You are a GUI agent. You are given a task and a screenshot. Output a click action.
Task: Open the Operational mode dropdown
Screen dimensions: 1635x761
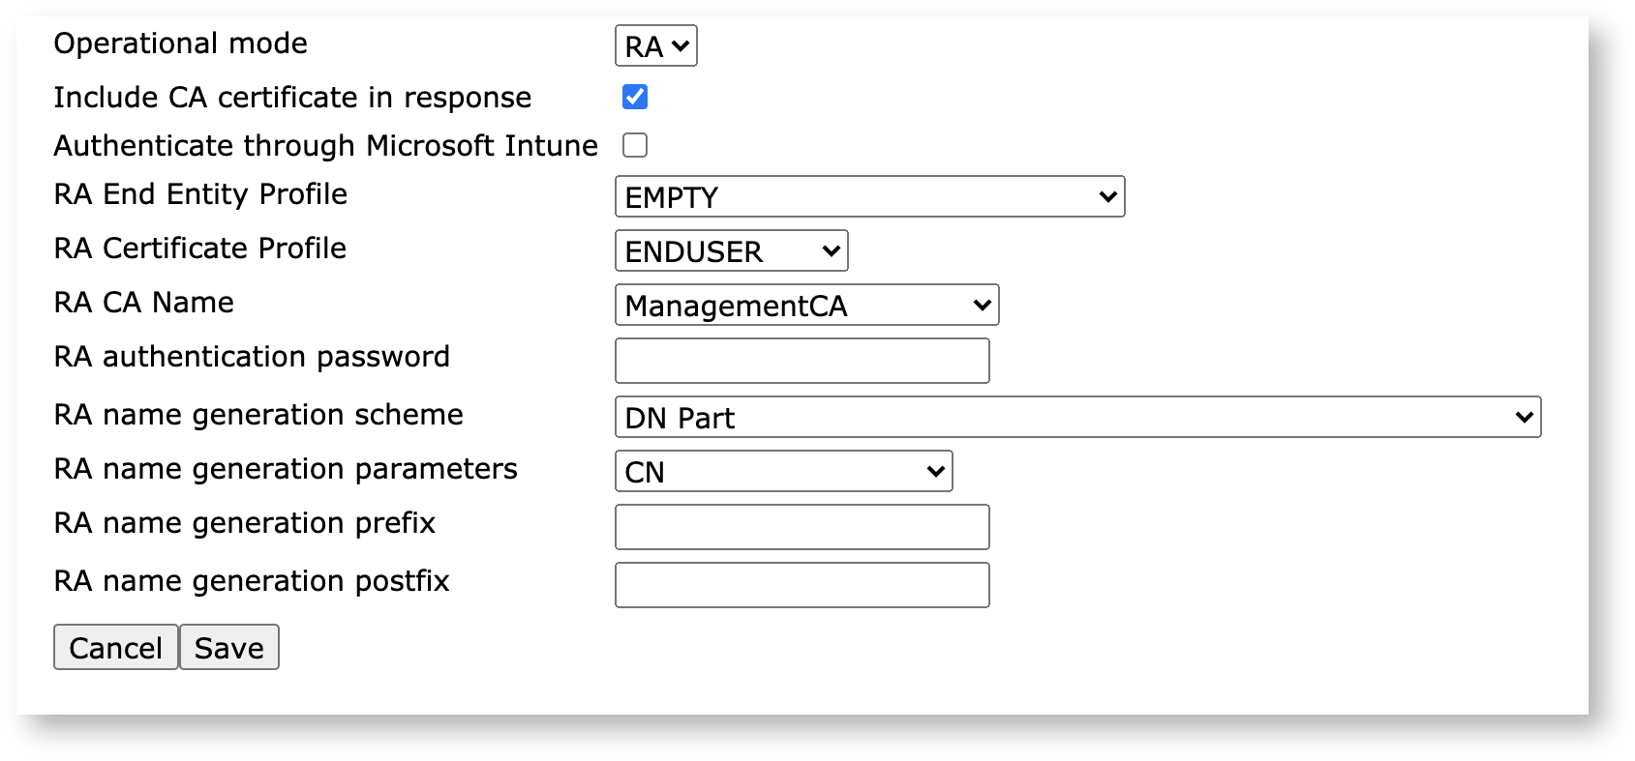click(x=655, y=46)
